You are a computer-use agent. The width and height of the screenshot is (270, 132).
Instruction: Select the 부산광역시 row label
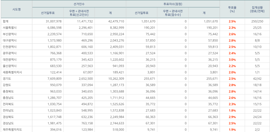(10, 34)
